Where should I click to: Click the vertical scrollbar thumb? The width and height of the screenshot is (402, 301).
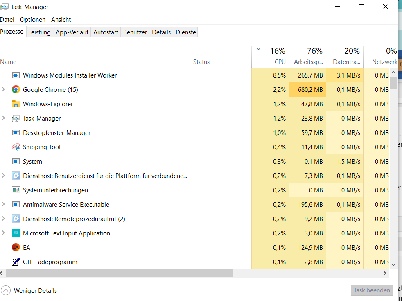tap(394, 83)
